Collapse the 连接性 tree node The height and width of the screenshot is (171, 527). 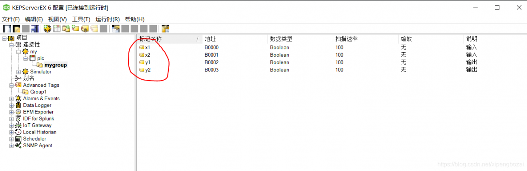pyautogui.click(x=12, y=45)
